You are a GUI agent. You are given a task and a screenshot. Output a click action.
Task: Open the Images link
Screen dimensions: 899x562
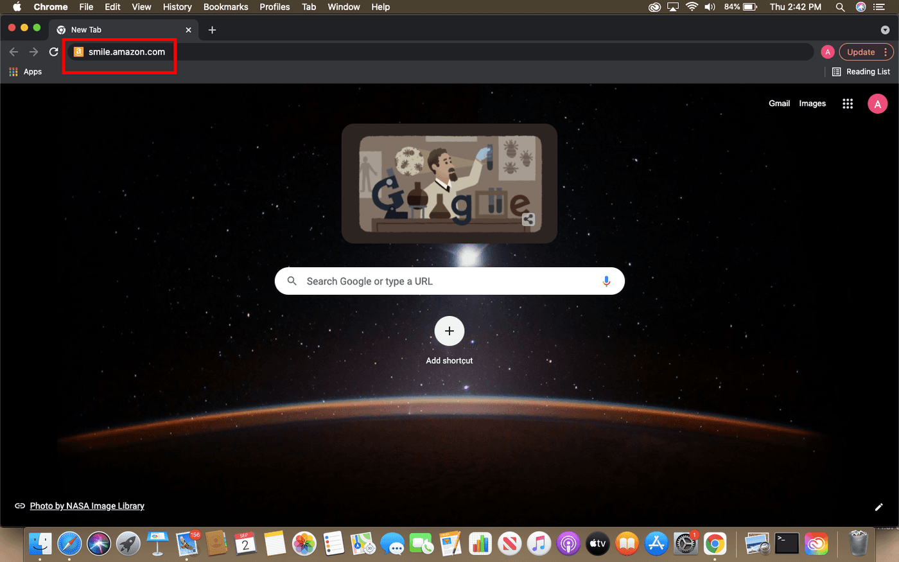[x=812, y=103]
